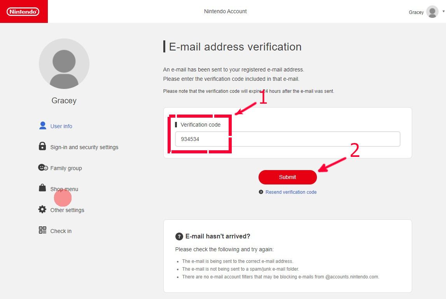The image size is (446, 299).
Task: Open the Family group section
Action: tap(66, 168)
